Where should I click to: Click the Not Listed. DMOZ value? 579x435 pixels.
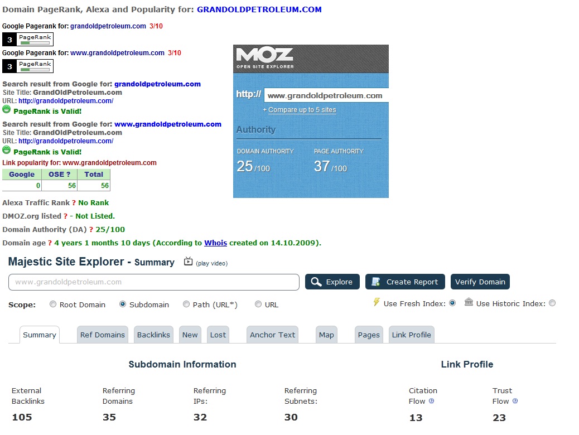click(95, 216)
